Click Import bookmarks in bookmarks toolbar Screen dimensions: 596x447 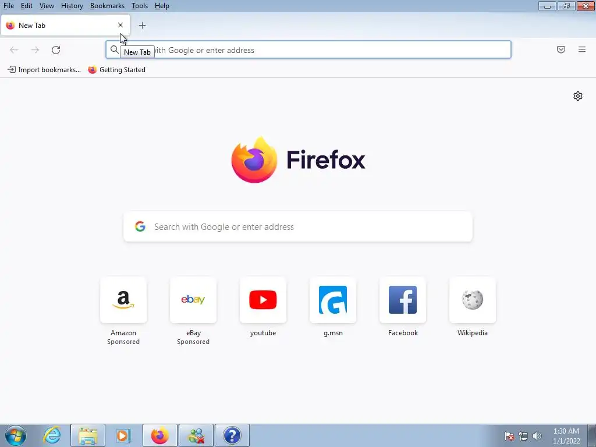click(x=44, y=70)
